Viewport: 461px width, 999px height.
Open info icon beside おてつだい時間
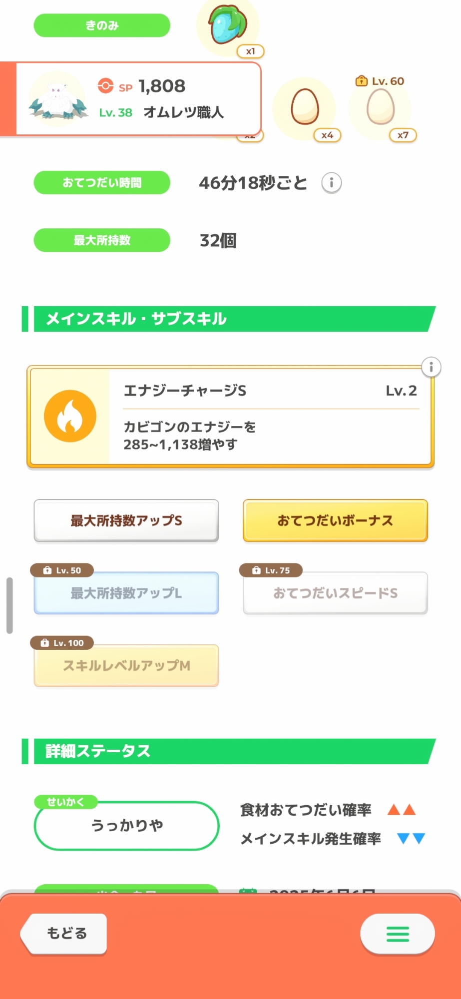[331, 183]
